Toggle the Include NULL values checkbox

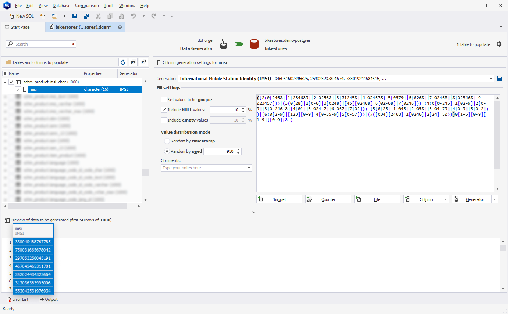coord(164,110)
